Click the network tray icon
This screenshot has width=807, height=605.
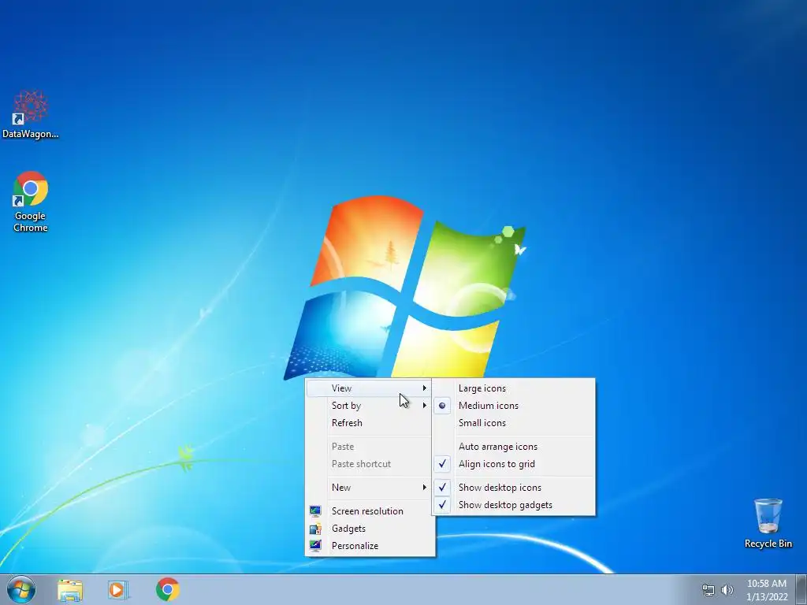[708, 590]
